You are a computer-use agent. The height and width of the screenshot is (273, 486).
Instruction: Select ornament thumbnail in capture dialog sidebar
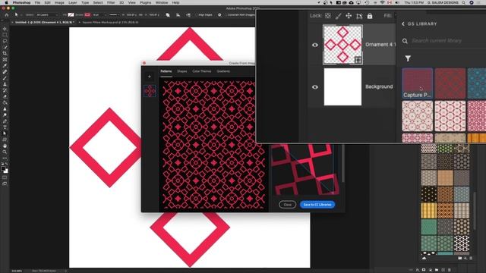point(150,91)
